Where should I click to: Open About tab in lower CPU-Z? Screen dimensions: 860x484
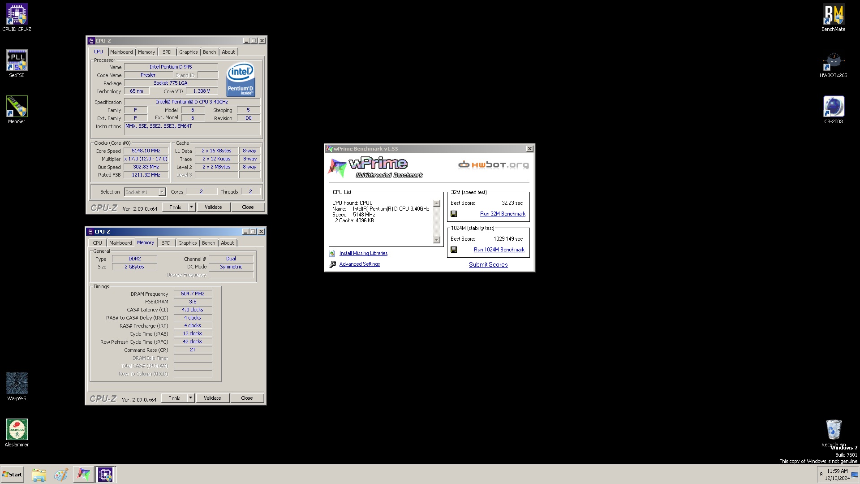point(228,243)
